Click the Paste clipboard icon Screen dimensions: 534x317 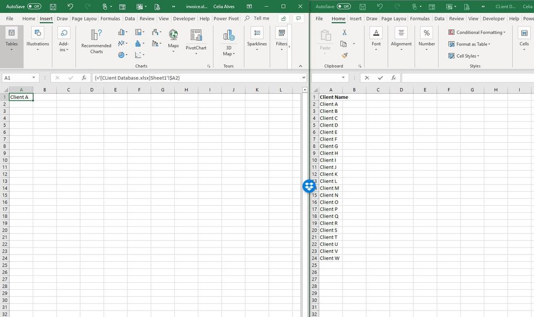tap(325, 36)
